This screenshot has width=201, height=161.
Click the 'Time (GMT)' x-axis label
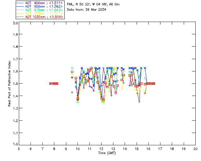click(x=107, y=153)
